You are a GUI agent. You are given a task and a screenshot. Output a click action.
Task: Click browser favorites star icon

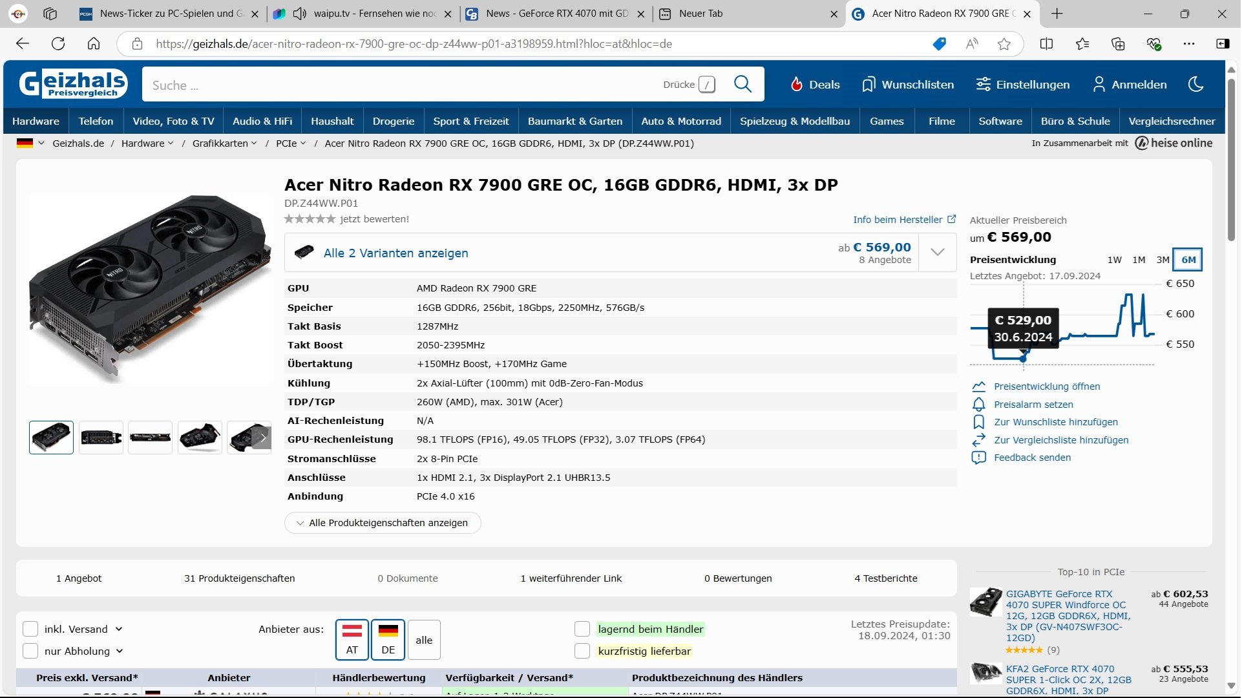pos(1004,44)
